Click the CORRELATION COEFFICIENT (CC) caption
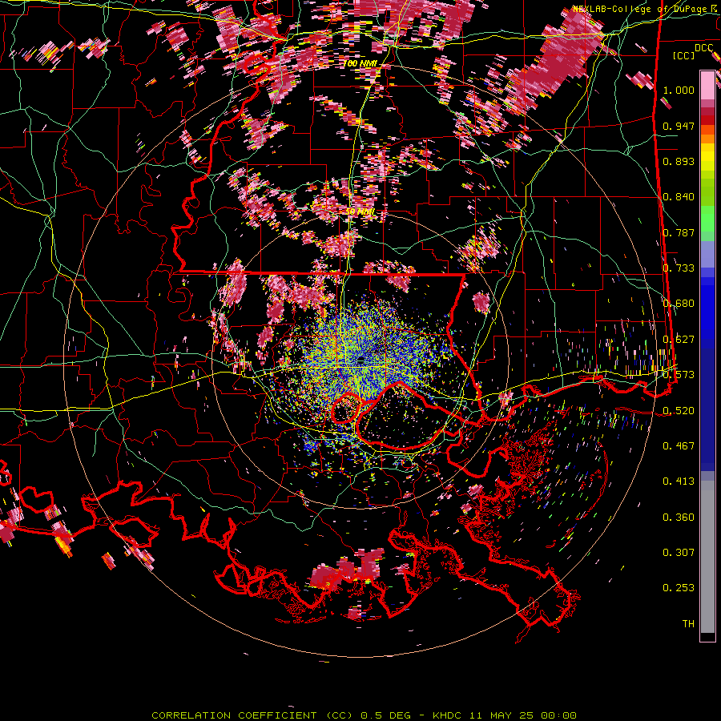This screenshot has width=721, height=721. 252,715
